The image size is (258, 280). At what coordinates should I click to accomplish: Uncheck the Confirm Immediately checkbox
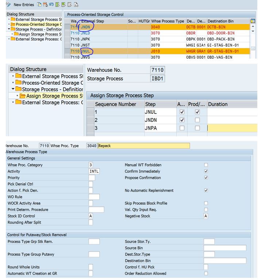pos(206,171)
